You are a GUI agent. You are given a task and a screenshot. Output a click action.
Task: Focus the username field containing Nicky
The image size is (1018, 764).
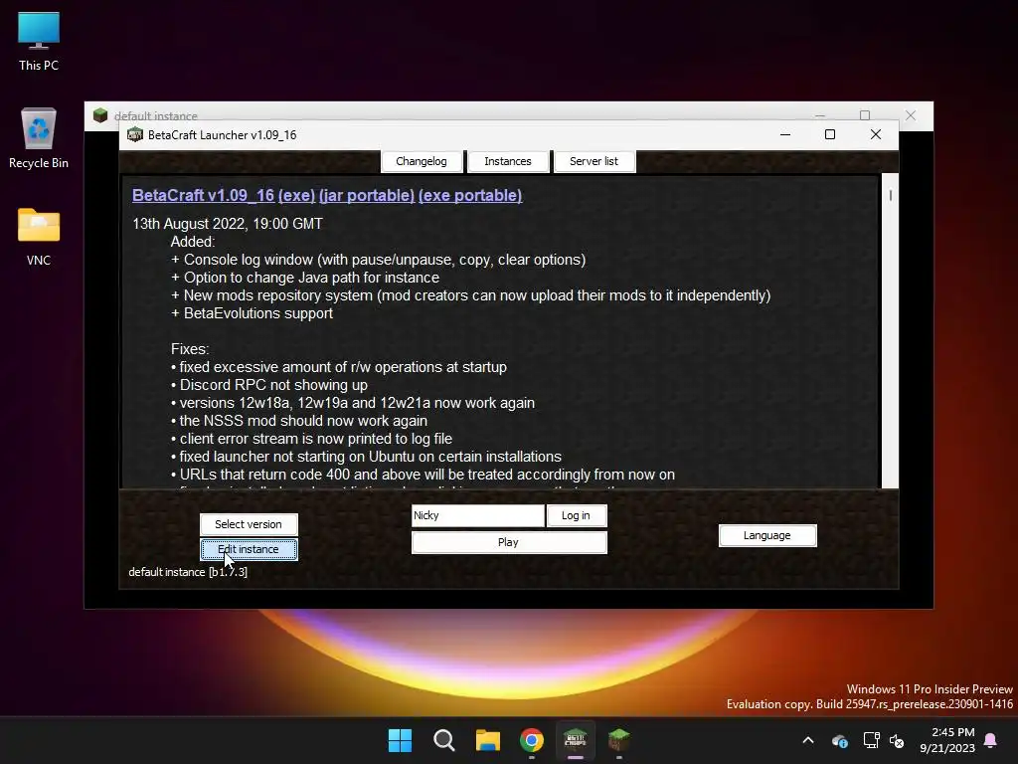pos(478,515)
